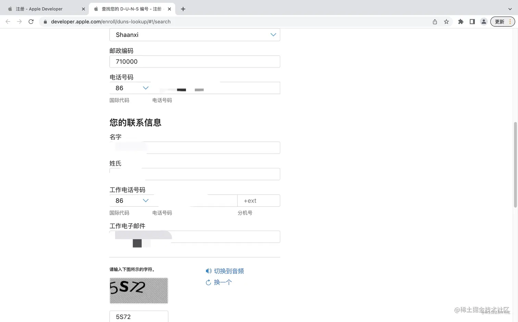Click the 5S72 captcha image

click(139, 290)
